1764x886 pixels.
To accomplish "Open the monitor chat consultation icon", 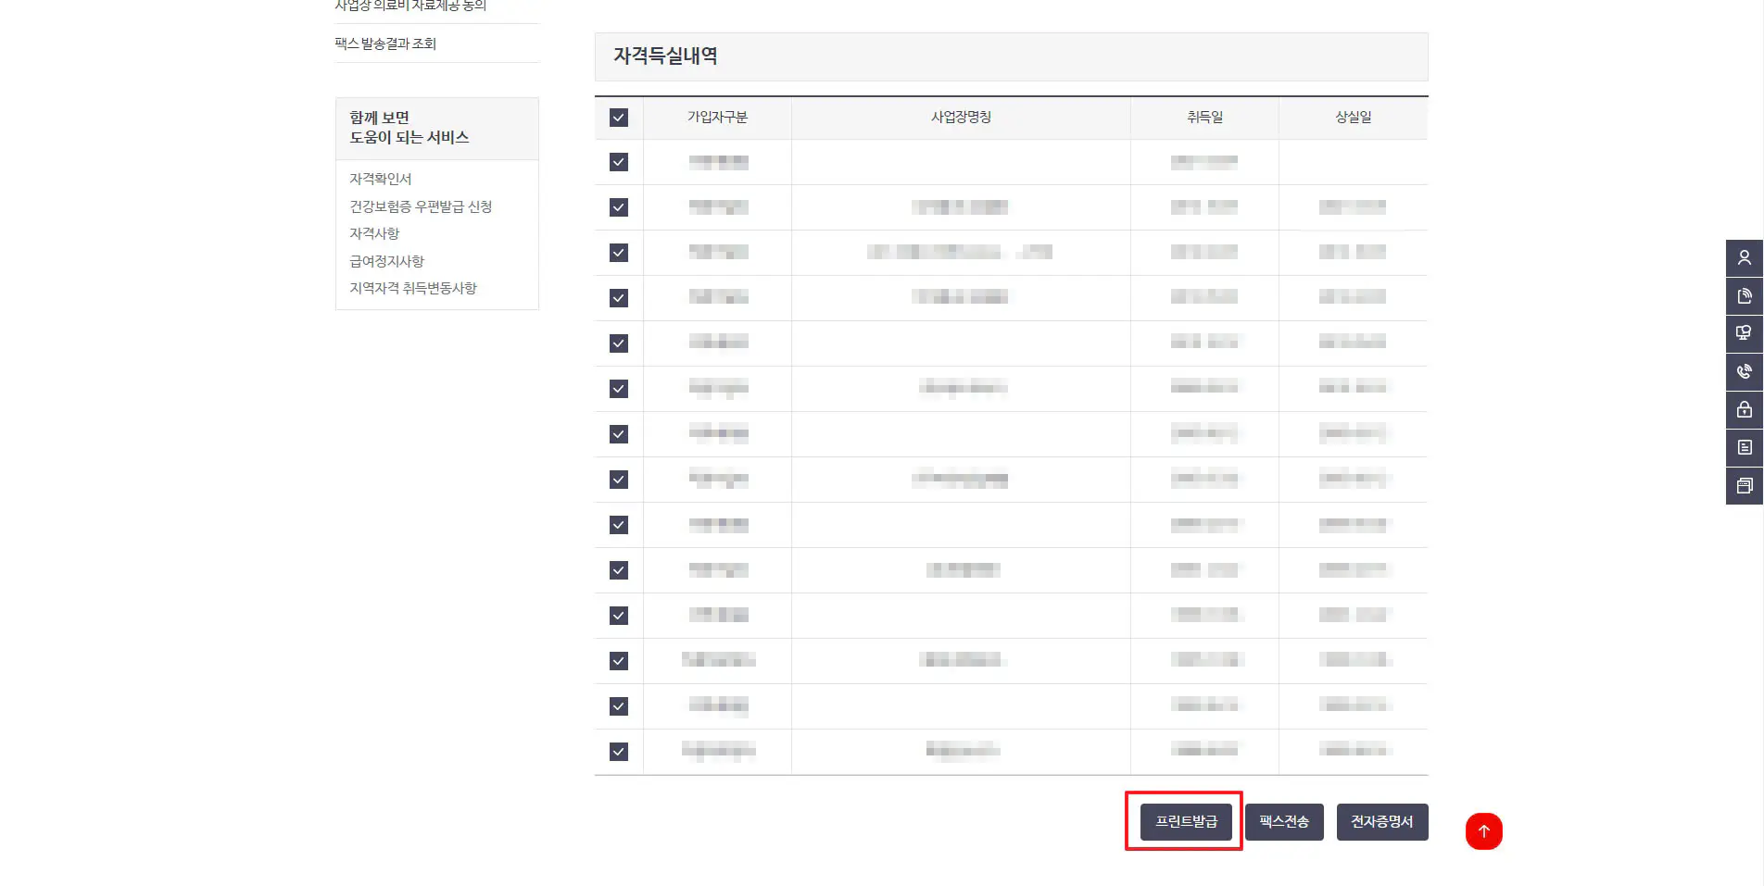I will click(x=1745, y=334).
